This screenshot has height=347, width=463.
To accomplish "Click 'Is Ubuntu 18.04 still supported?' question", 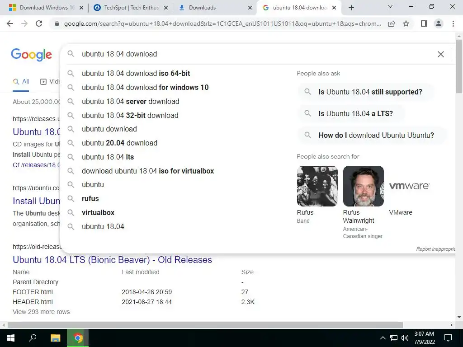I will [366, 92].
